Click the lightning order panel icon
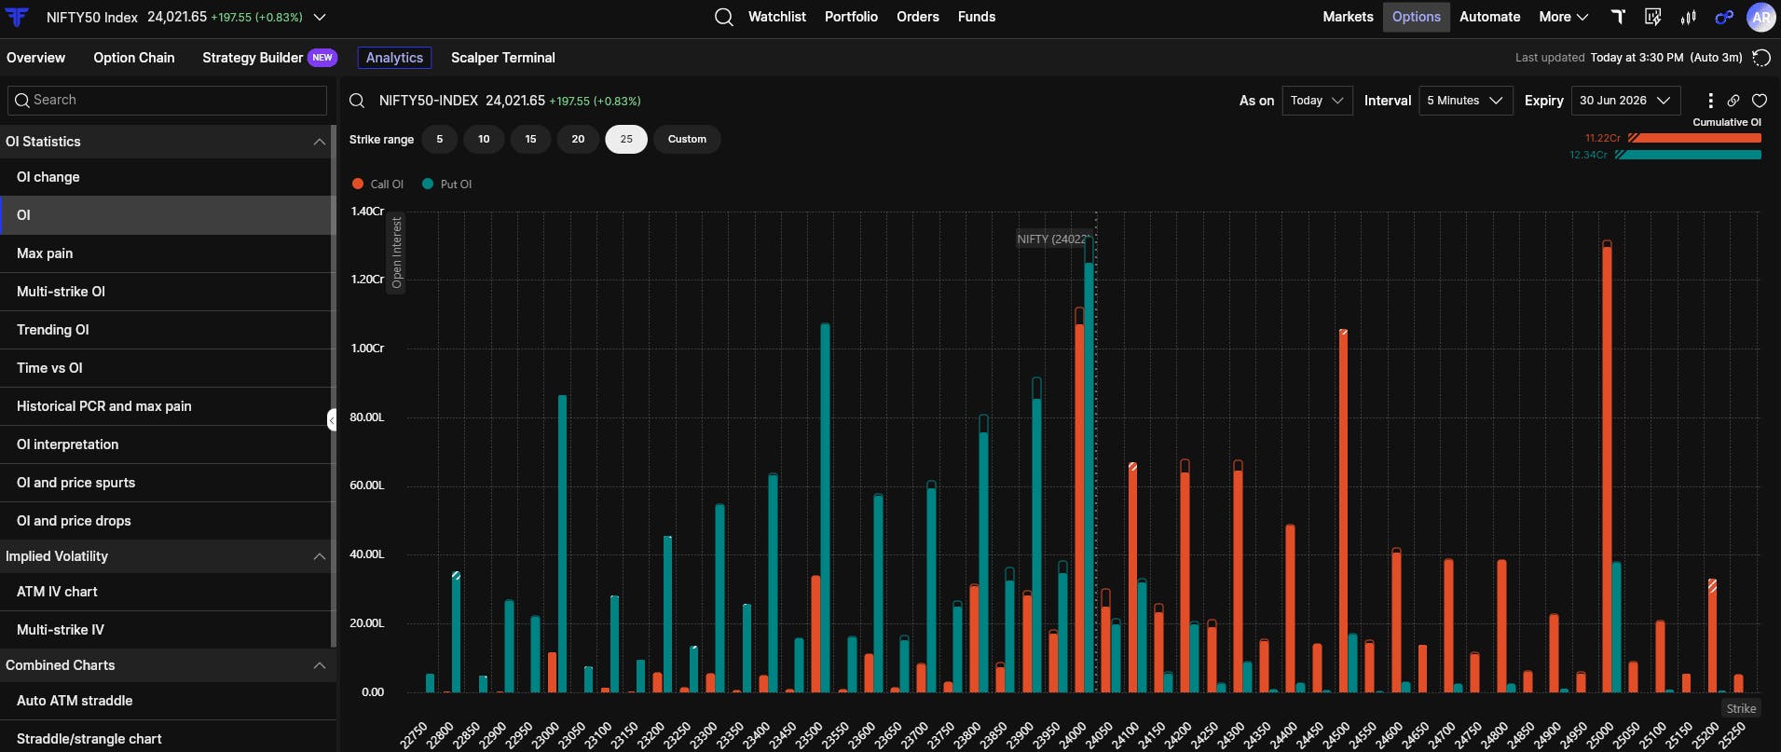 (x=1653, y=17)
